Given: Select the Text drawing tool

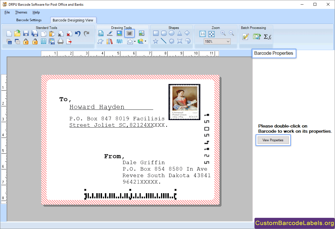Looking at the screenshot, I should pos(101,33).
